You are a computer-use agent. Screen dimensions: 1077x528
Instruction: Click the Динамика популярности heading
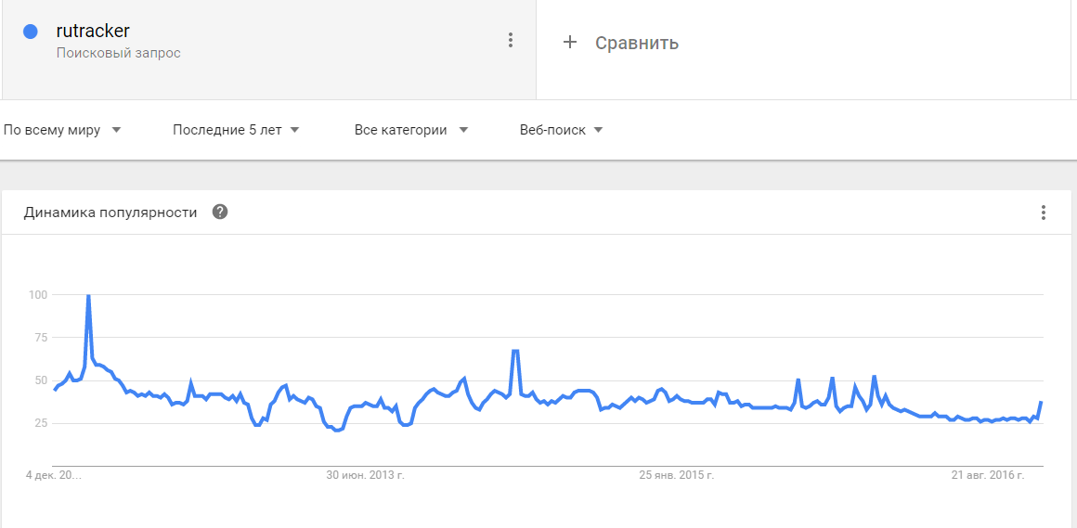tap(110, 212)
